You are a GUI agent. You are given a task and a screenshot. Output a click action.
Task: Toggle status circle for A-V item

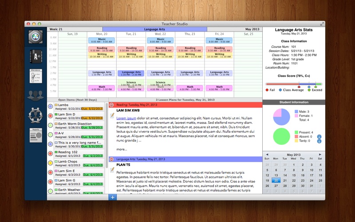click(x=51, y=135)
